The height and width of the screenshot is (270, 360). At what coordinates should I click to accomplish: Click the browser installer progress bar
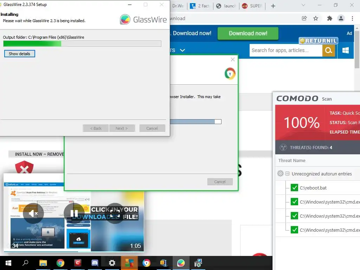point(196,122)
